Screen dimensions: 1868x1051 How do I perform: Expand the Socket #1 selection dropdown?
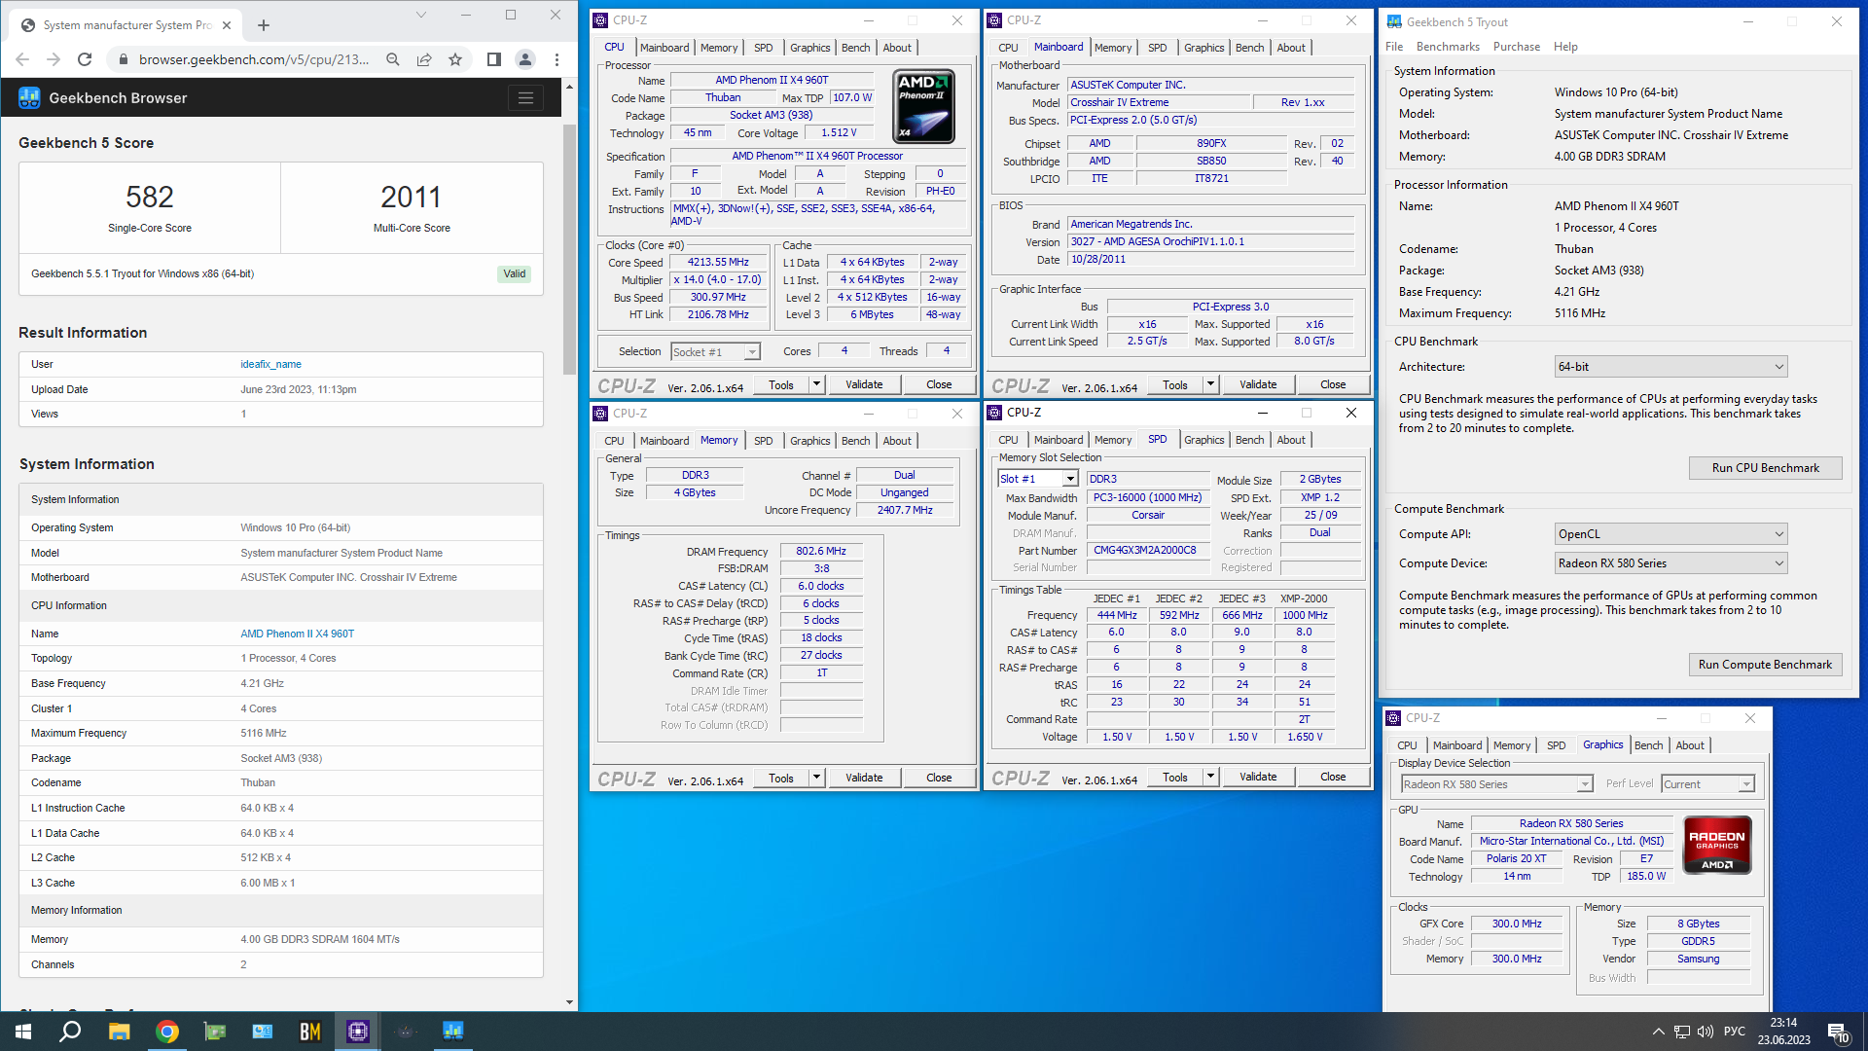(x=752, y=352)
